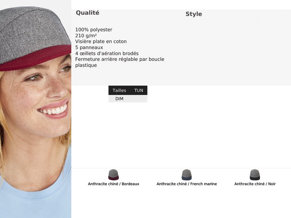Image resolution: width=291 pixels, height=218 pixels.
Task: Click the 210 g/m² weight text
Action: tap(86, 36)
